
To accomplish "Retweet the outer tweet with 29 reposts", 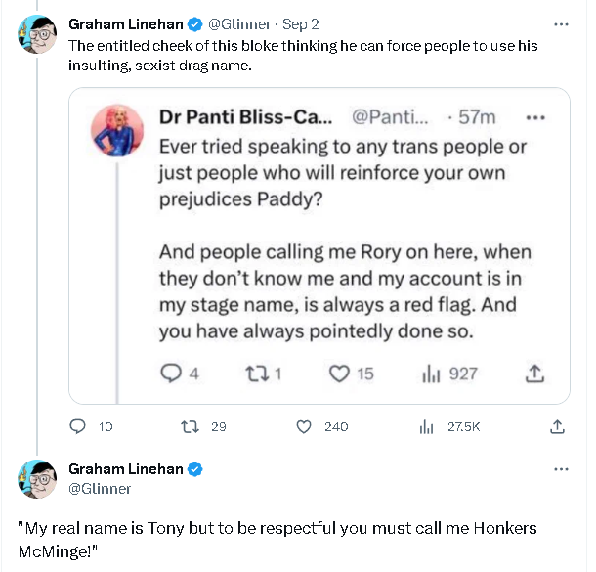I will [x=191, y=426].
